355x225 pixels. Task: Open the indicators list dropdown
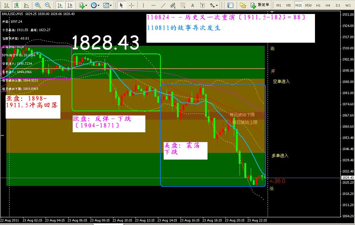pyautogui.click(x=83, y=5)
